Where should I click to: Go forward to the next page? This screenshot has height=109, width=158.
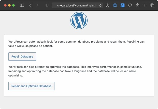pos(37,5)
